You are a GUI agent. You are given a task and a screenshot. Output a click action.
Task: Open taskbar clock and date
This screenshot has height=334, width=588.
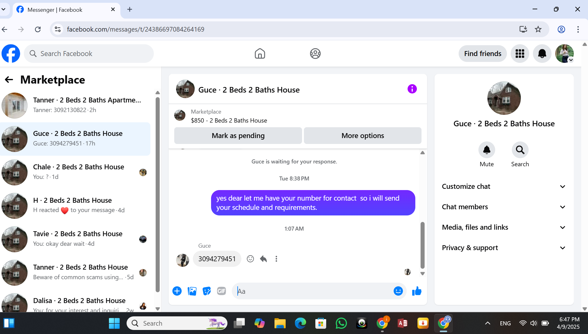[x=569, y=323]
